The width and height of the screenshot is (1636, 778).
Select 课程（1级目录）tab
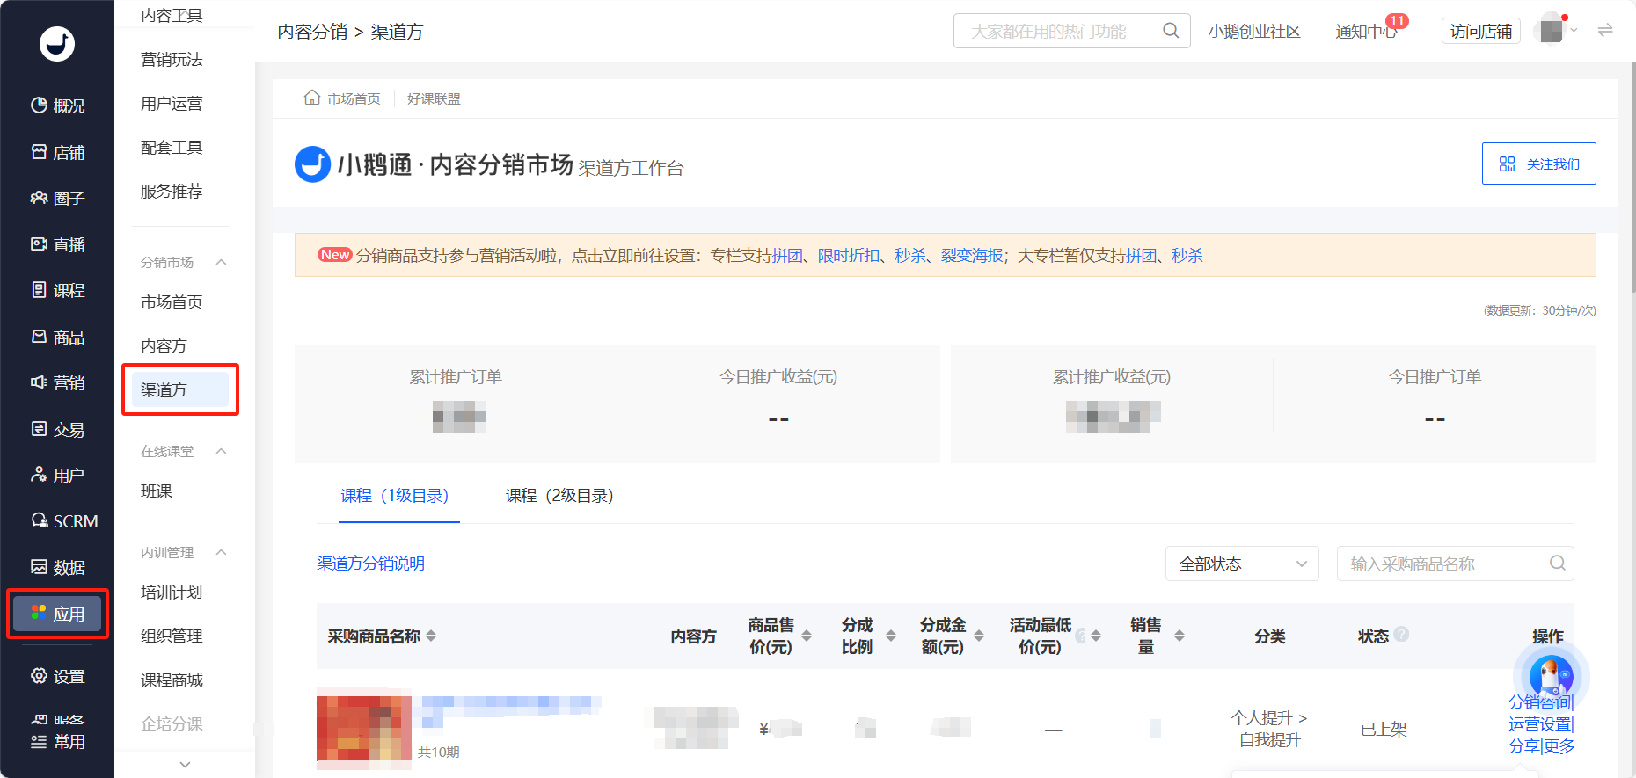(395, 496)
